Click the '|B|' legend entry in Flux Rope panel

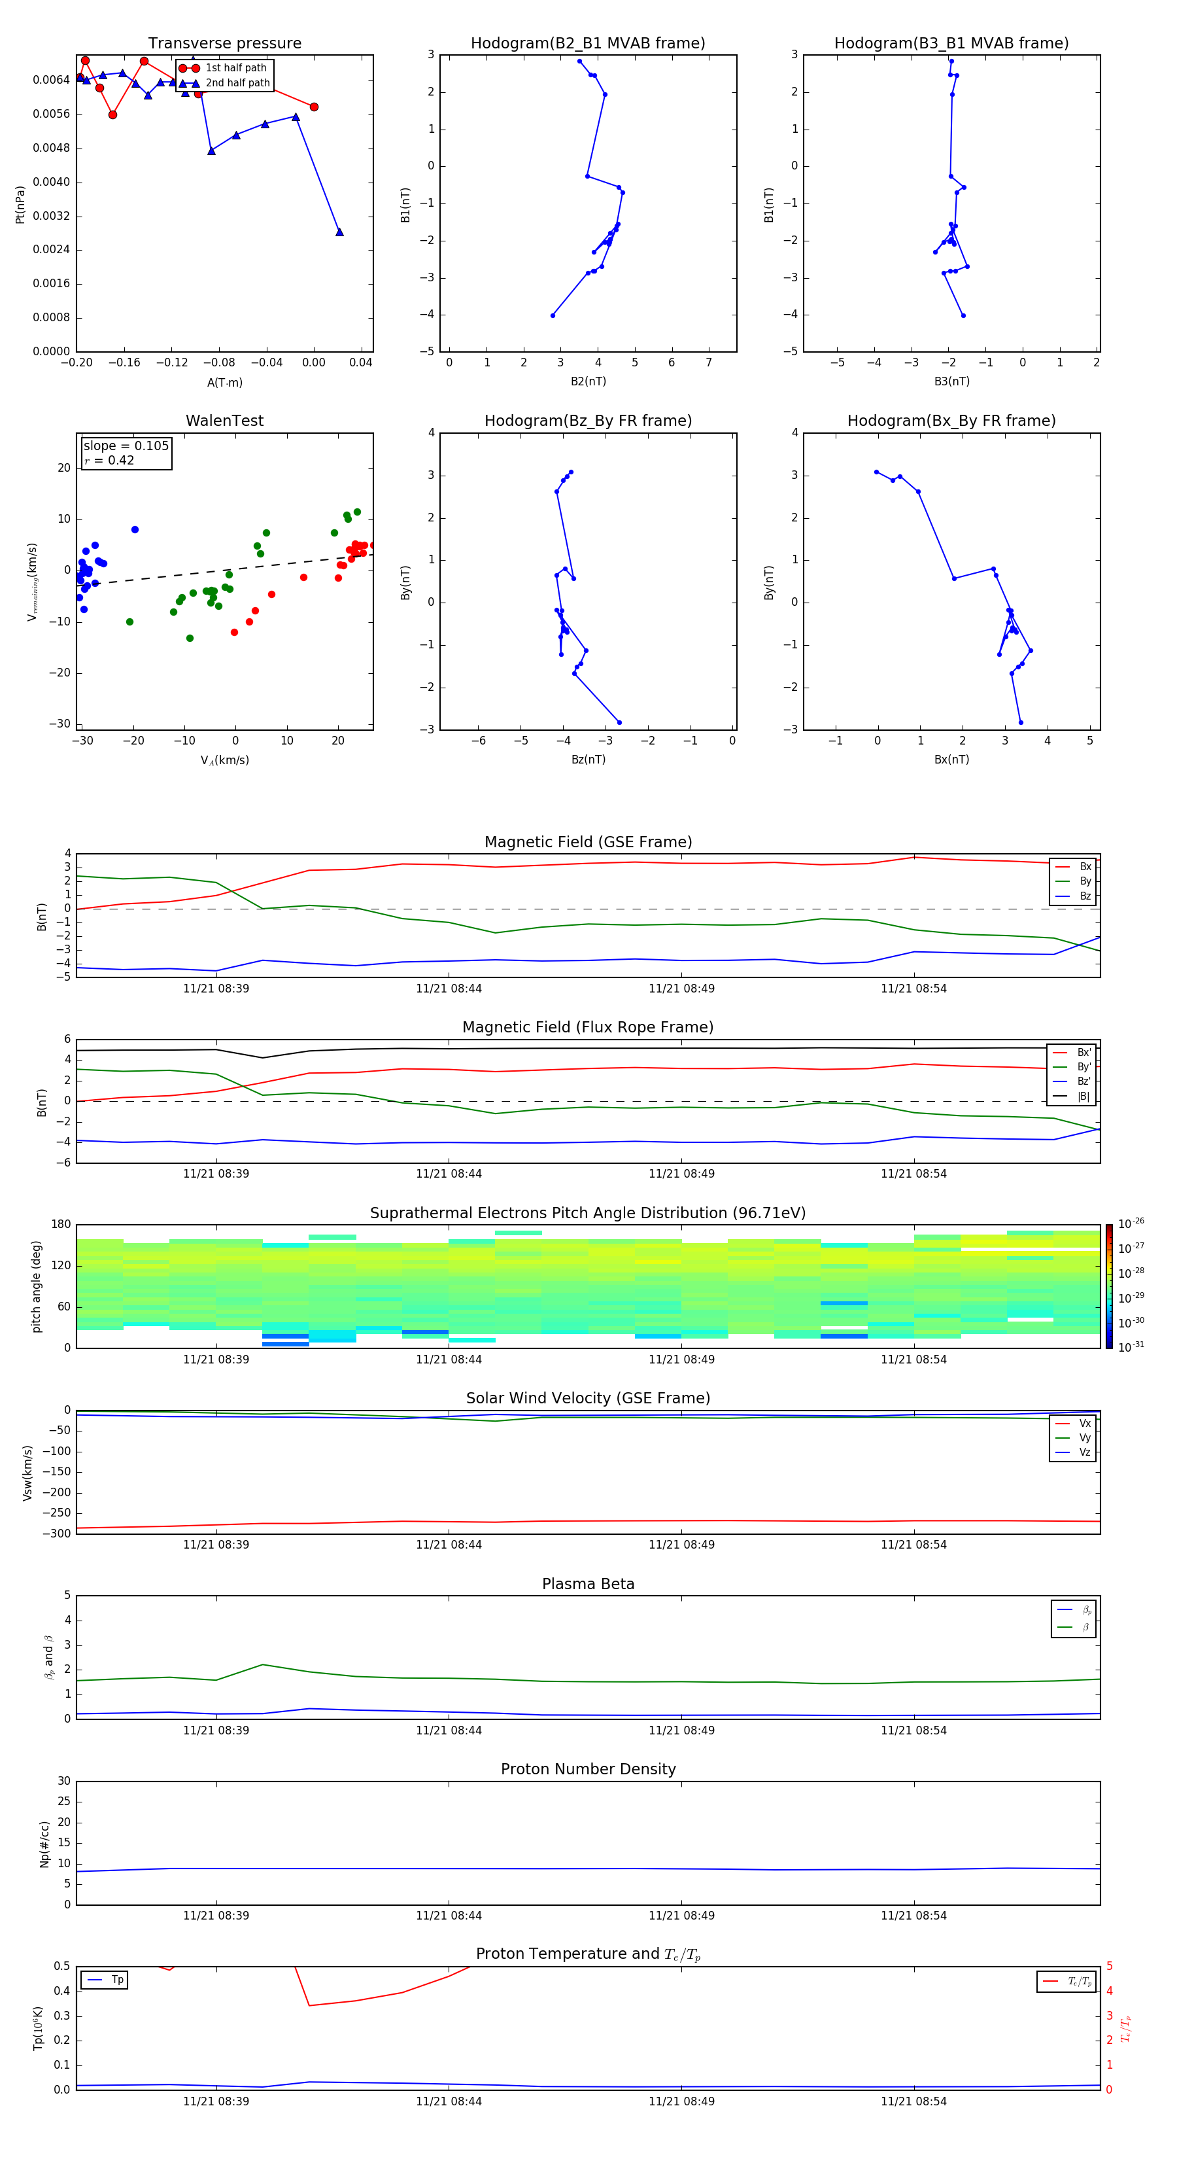(1072, 1097)
